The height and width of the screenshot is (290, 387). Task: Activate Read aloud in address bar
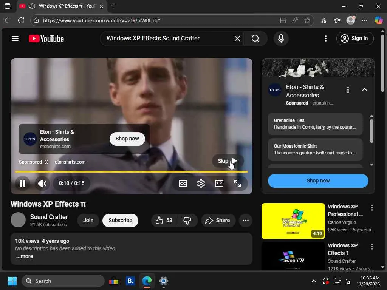click(295, 20)
